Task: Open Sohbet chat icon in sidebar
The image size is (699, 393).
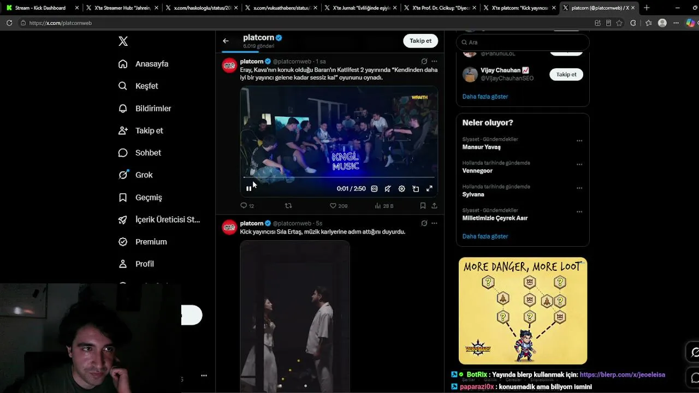Action: (x=123, y=153)
